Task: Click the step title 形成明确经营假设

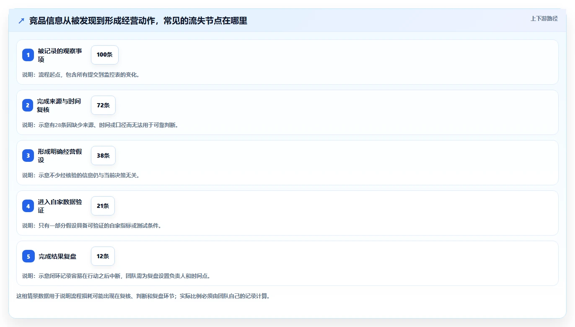Action: click(60, 156)
